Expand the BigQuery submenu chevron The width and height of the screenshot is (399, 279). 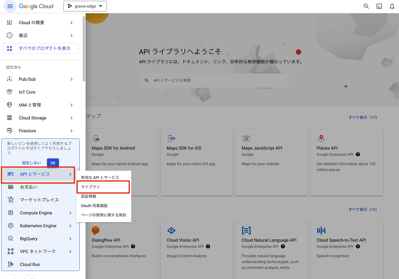71,239
